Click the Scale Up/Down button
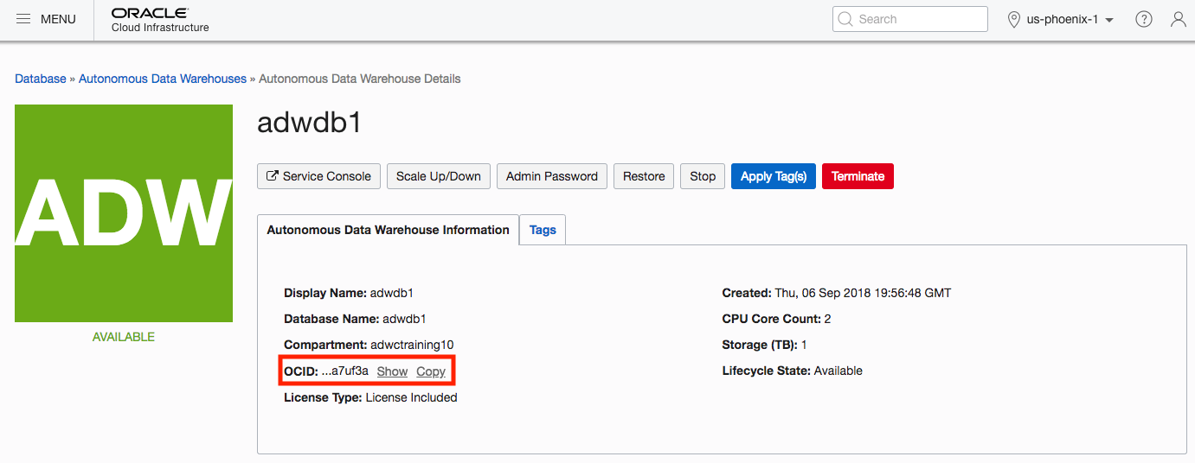 (x=439, y=176)
